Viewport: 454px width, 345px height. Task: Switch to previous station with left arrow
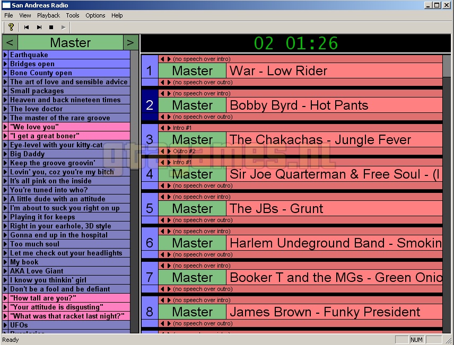tap(10, 42)
